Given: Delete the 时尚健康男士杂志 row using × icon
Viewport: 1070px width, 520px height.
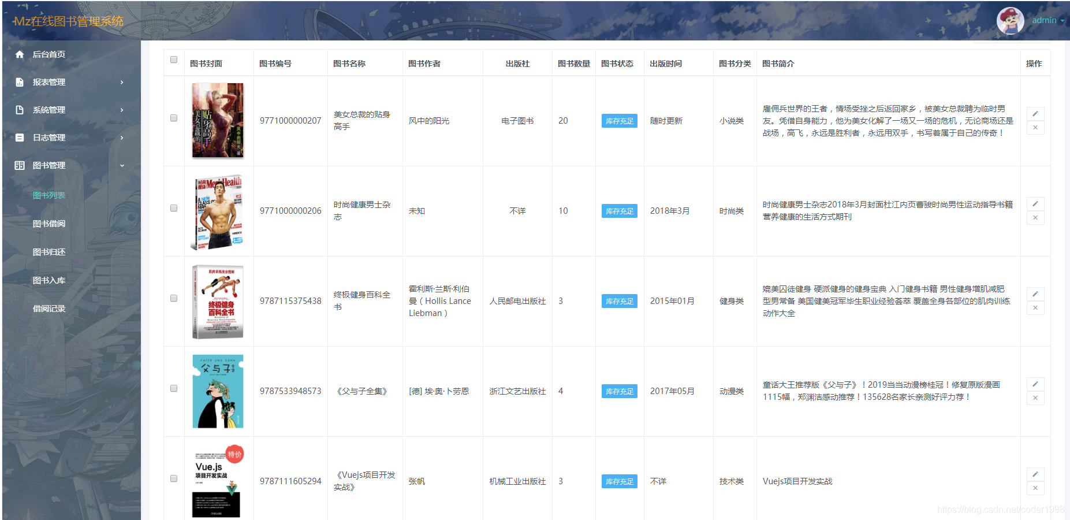Looking at the screenshot, I should 1035,218.
